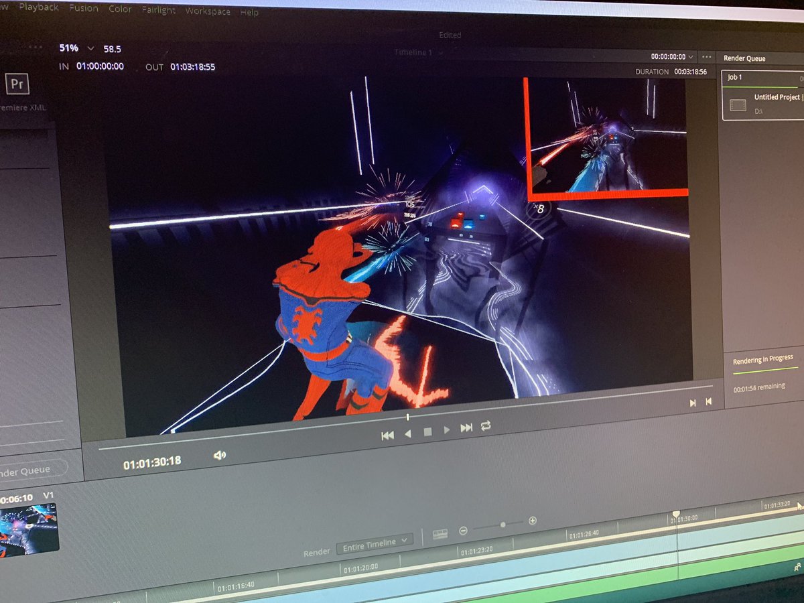Click the DURATION value 00:03:18:56

pos(690,71)
